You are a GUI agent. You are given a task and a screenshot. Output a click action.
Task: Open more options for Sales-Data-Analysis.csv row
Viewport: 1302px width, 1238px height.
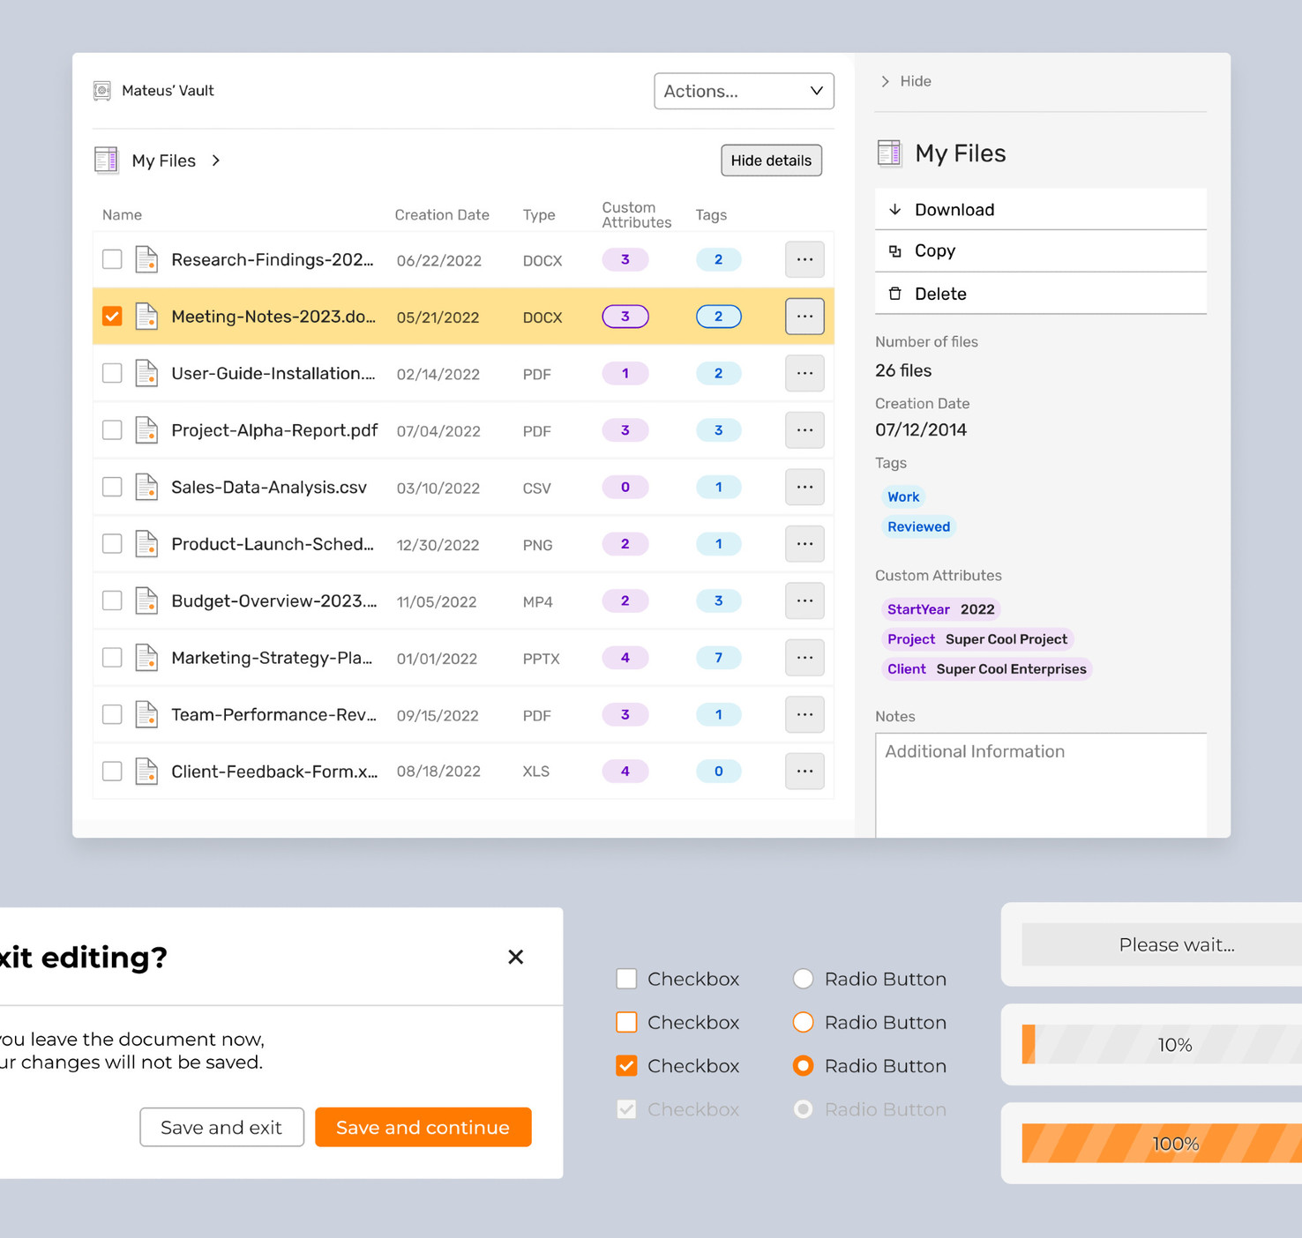click(x=804, y=487)
